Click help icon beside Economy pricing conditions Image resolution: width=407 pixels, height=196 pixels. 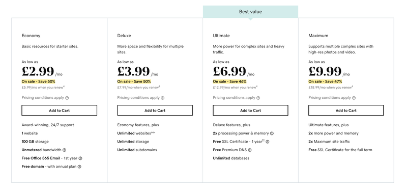coord(67,98)
